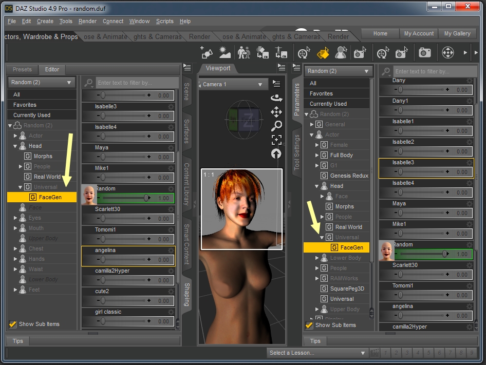Click the My Account button
The height and width of the screenshot is (365, 486).
[x=419, y=33]
